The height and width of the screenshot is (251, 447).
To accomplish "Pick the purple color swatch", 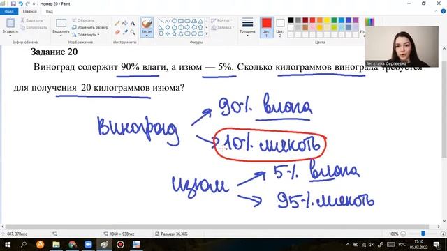I will tap(356, 20).
